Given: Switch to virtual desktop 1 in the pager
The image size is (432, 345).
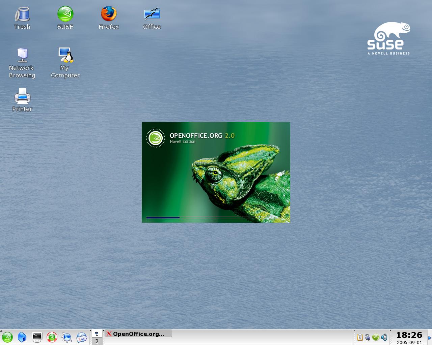Looking at the screenshot, I should [97, 334].
